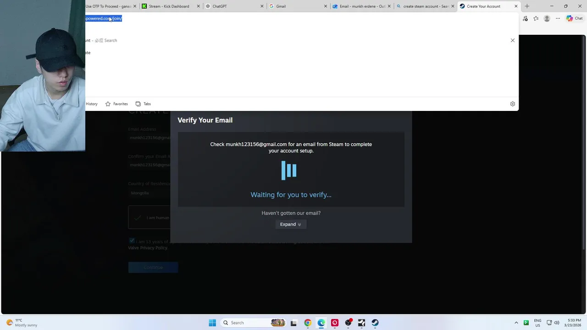The image size is (587, 330).
Task: Click the highlighted URL in address bar
Action: tap(104, 18)
